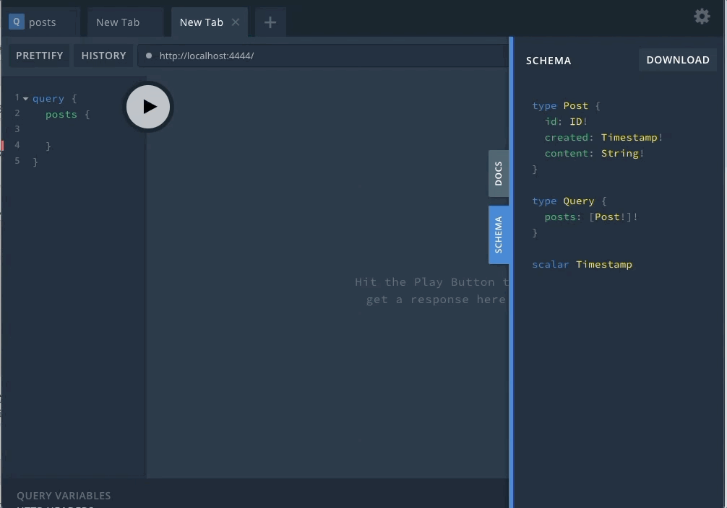Click the endpoint status dot
727x508 pixels.
[x=149, y=56]
